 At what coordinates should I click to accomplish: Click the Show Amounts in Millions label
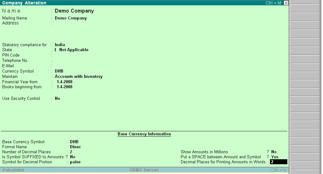[204, 152]
